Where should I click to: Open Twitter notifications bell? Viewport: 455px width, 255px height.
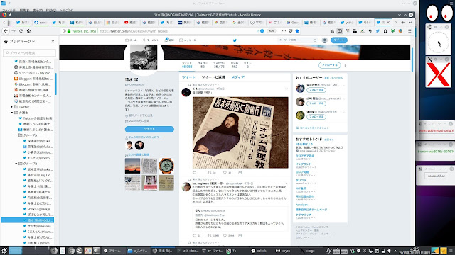point(169,40)
